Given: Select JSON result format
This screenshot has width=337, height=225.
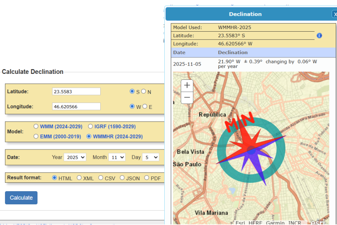Looking at the screenshot, I should click(123, 178).
